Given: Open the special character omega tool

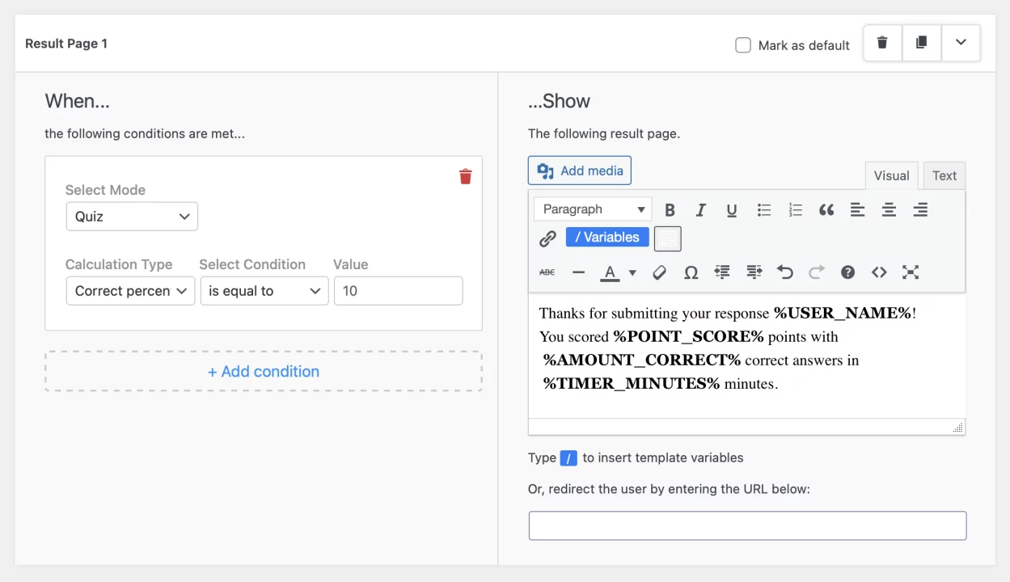Looking at the screenshot, I should 691,272.
